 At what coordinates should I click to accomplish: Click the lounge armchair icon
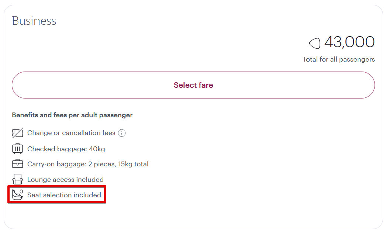point(17,180)
